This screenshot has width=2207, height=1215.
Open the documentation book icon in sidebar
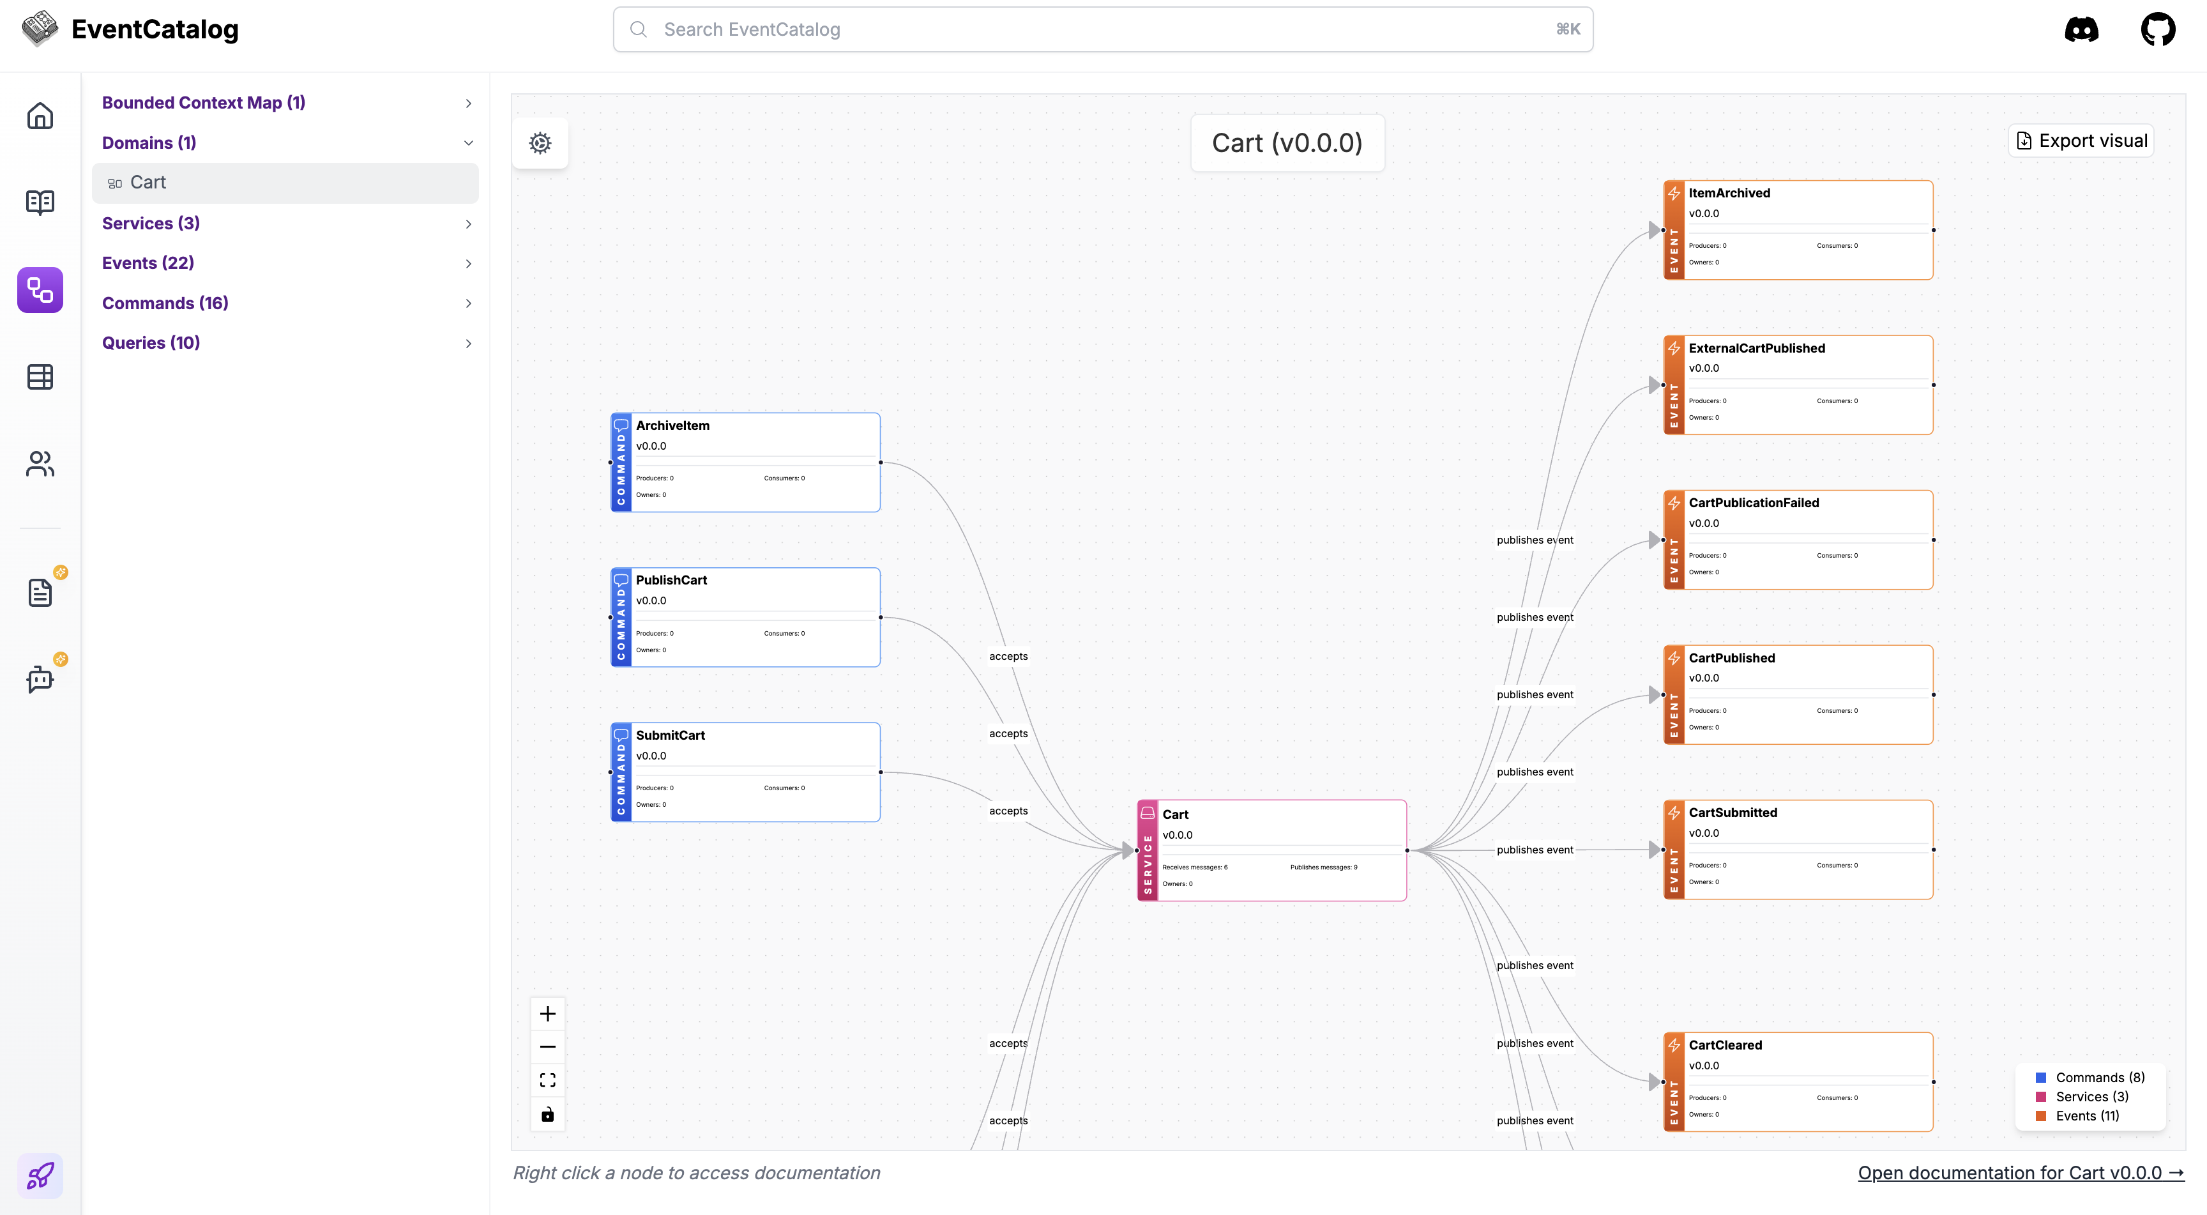tap(40, 202)
